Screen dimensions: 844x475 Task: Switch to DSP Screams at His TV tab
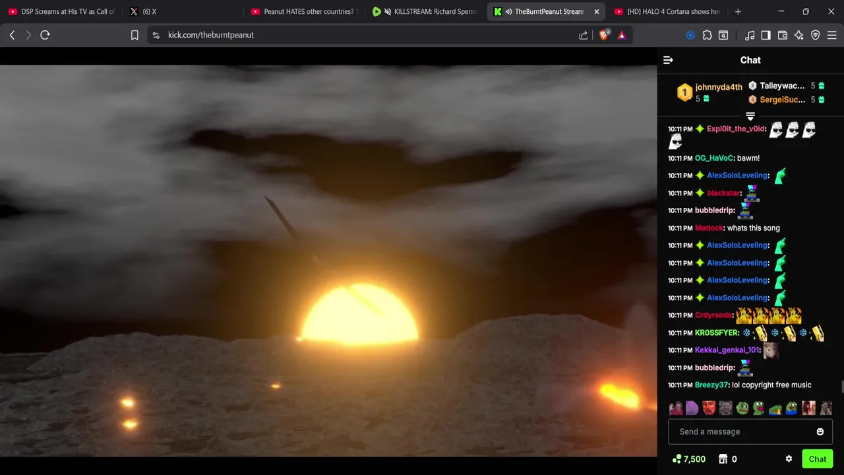point(61,11)
